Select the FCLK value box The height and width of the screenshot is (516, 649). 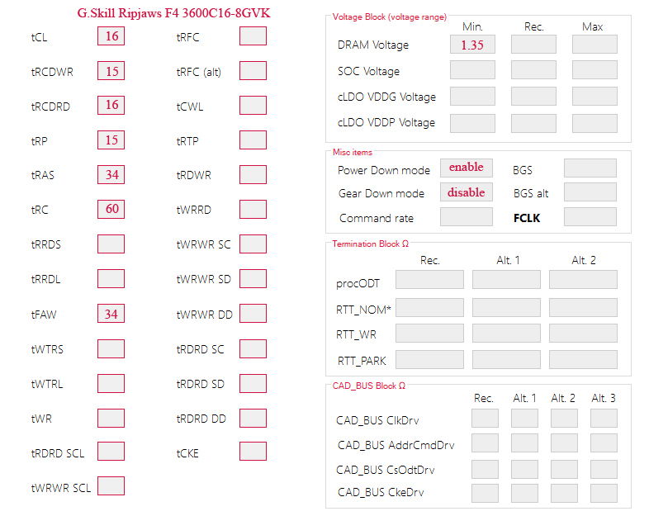pyautogui.click(x=590, y=217)
